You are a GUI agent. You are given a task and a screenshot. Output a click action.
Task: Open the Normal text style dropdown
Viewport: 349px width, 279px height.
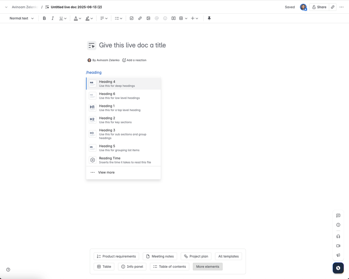21,18
